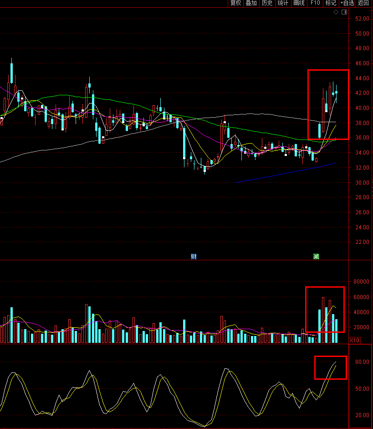This screenshot has width=373, height=429.
Task: Click 返回 to go back
Action: [x=363, y=3]
